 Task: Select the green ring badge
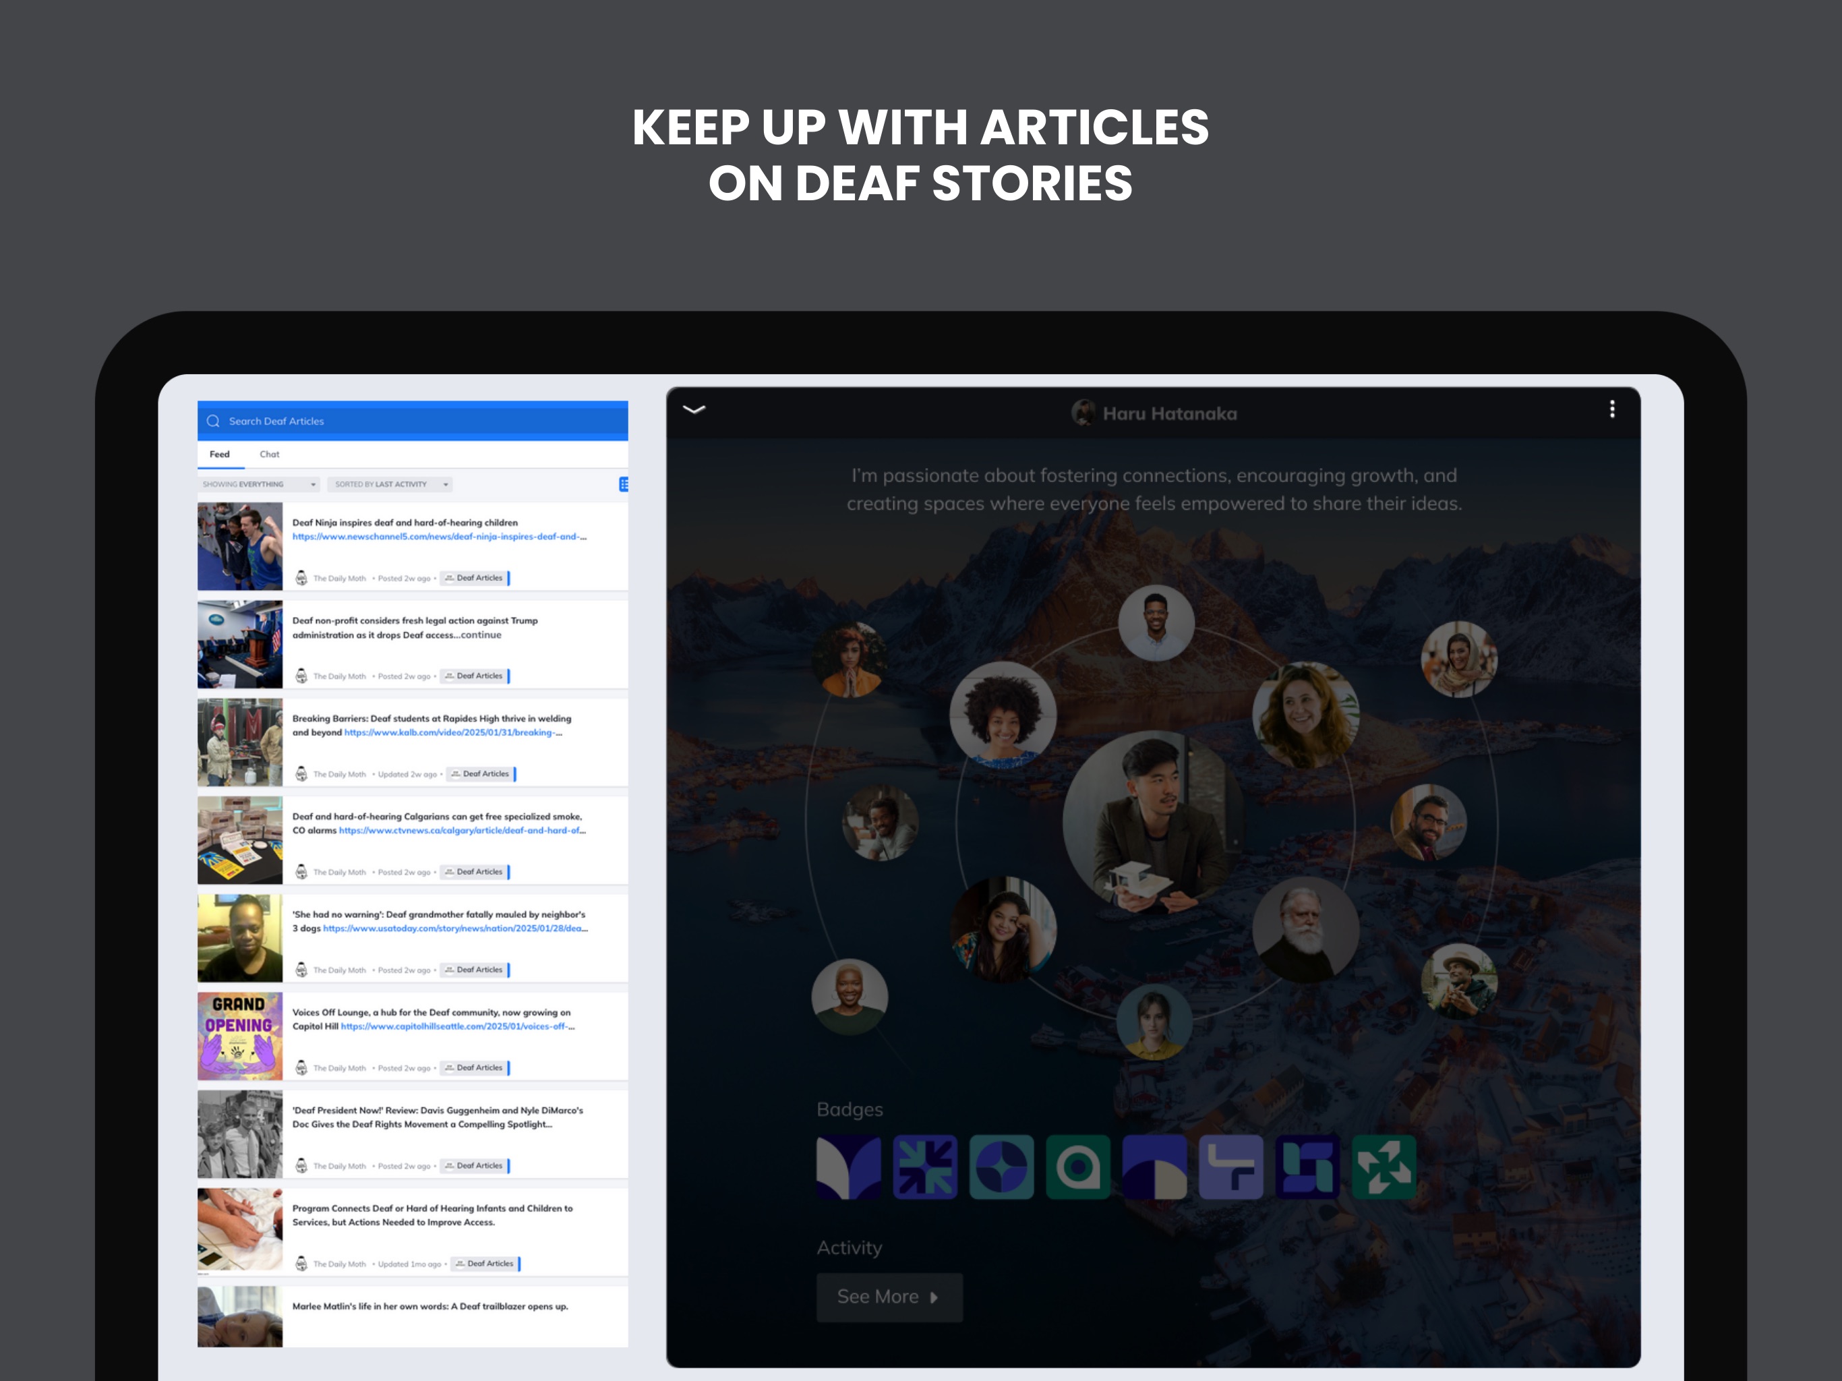1078,1167
